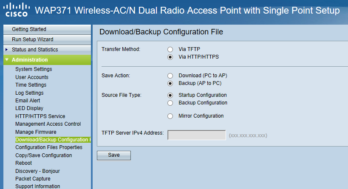348x189 pixels.
Task: Select Via HTTP/HTTPS transfer method
Action: coord(170,57)
